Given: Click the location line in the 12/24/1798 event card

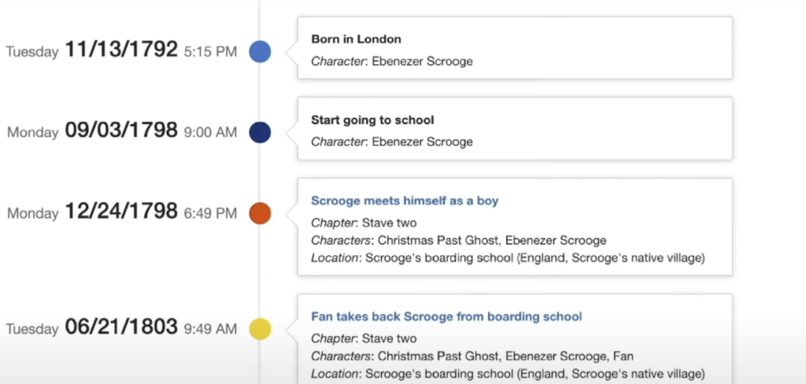Looking at the screenshot, I should tap(508, 257).
